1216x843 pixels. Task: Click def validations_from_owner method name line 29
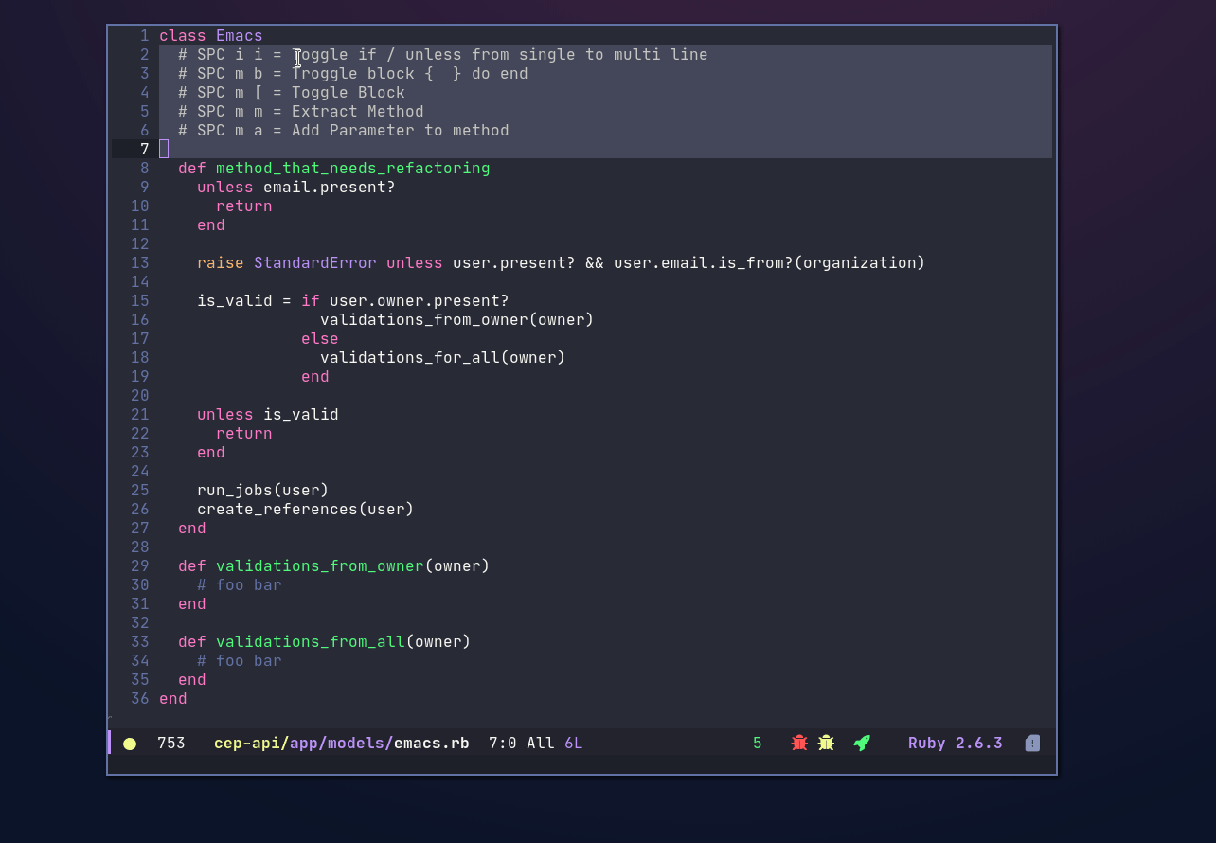(x=320, y=566)
